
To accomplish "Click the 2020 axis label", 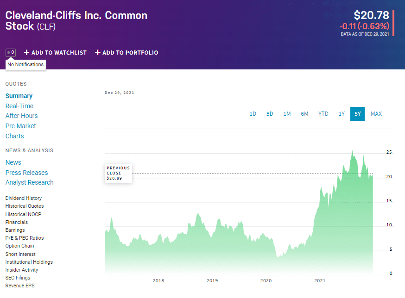I will click(266, 281).
